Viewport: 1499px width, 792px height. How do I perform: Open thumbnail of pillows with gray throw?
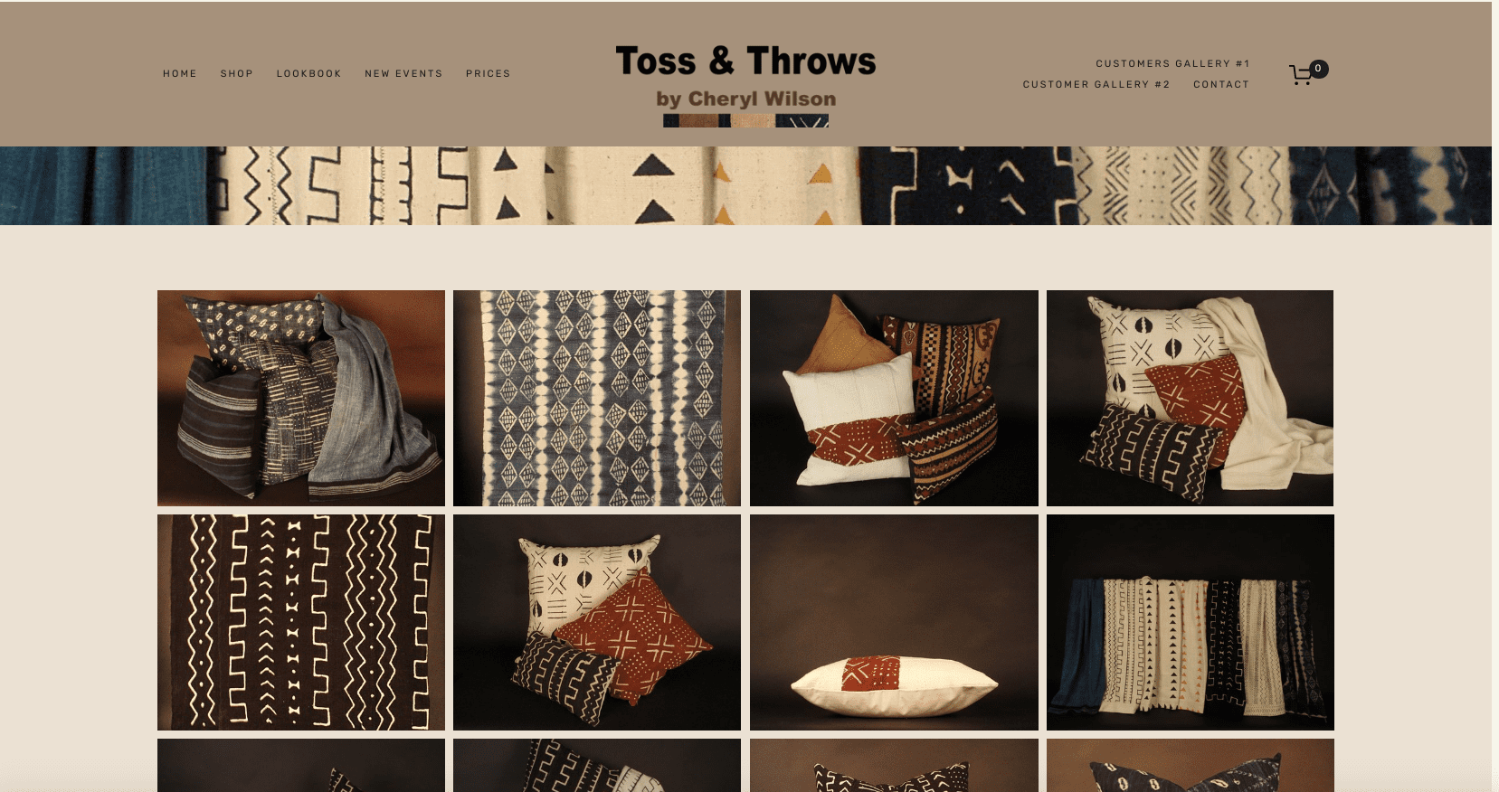point(301,398)
